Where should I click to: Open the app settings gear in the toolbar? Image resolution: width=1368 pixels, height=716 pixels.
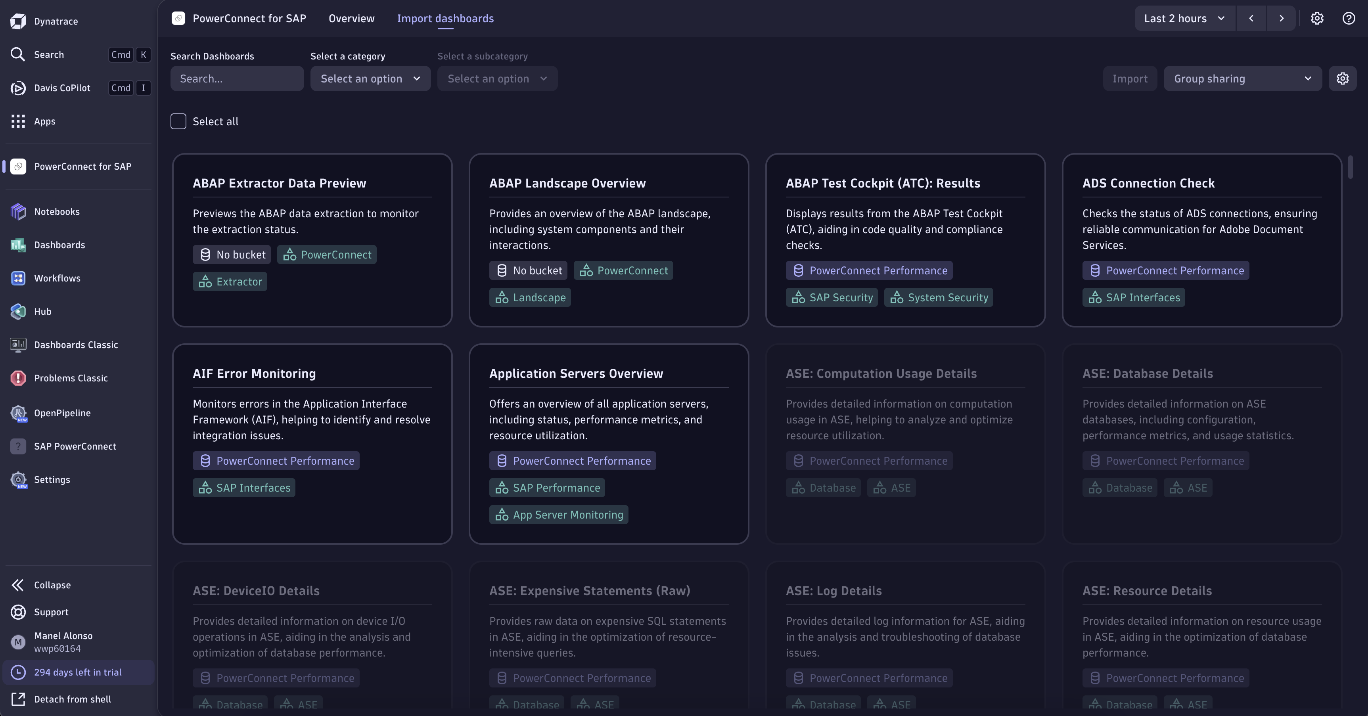point(1316,18)
